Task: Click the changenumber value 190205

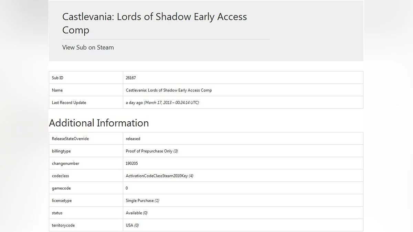Action: 132,164
